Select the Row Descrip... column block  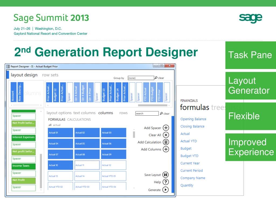click(x=20, y=92)
